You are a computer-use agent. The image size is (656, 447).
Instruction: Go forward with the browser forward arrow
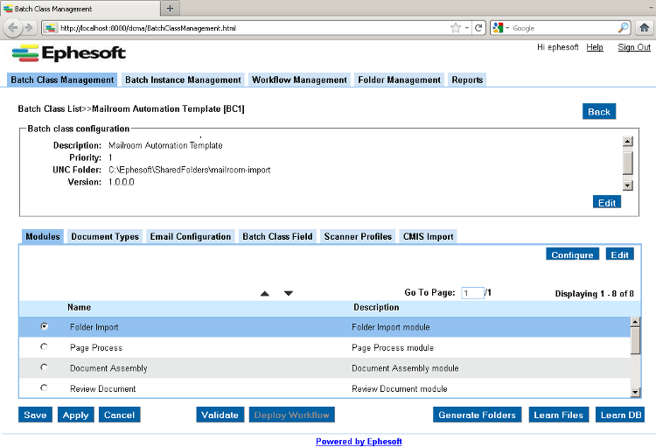point(29,28)
